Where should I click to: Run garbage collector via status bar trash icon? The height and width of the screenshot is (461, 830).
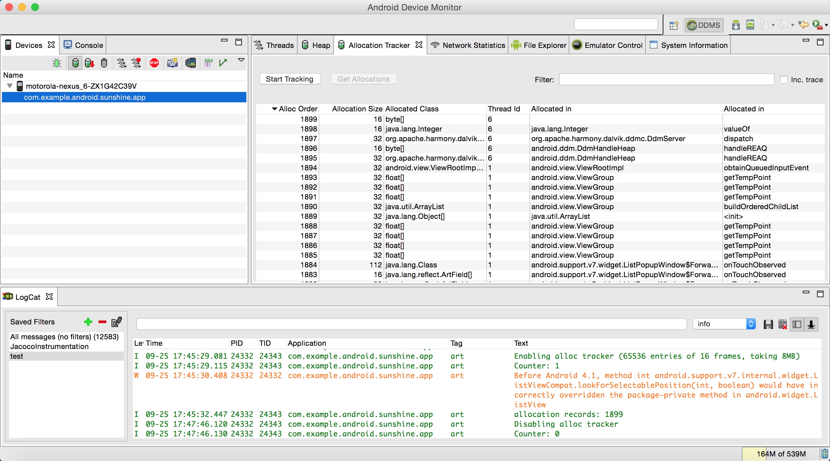coord(824,454)
